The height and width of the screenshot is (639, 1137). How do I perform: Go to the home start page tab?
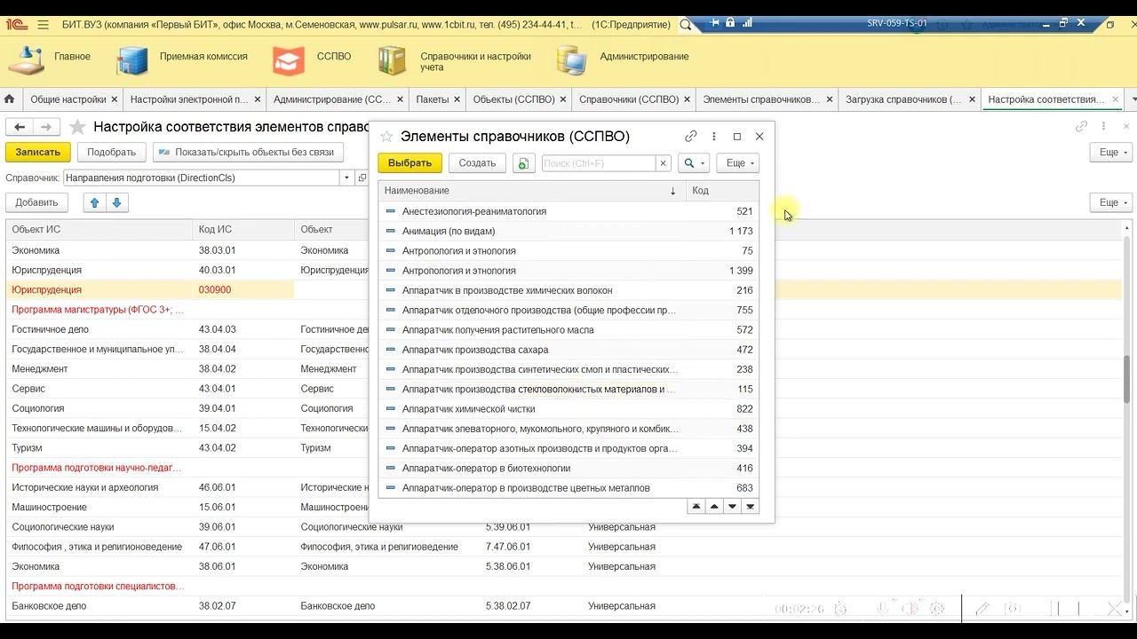[x=10, y=99]
